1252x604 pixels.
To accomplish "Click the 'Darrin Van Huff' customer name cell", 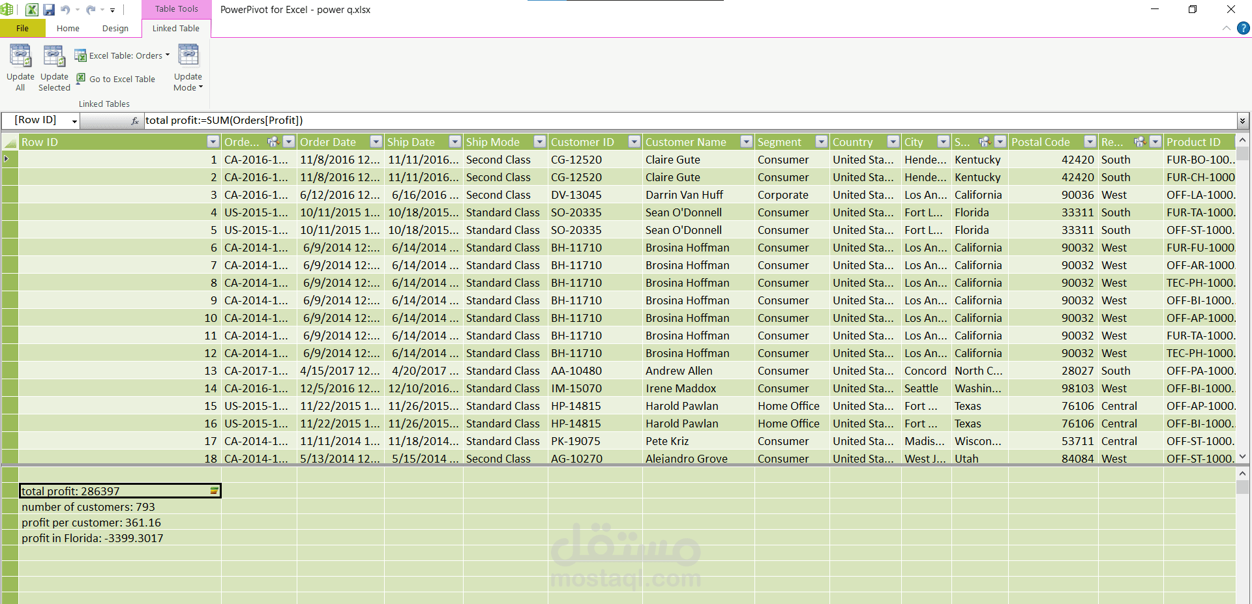I will pyautogui.click(x=699, y=195).
